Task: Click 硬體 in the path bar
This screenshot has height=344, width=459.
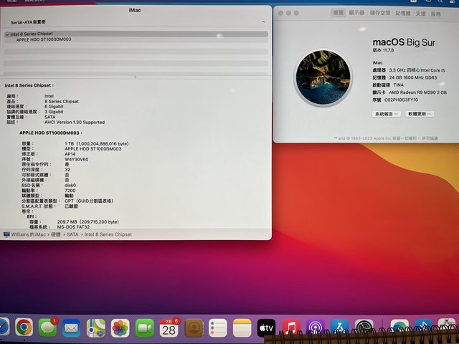Action: pyautogui.click(x=56, y=234)
